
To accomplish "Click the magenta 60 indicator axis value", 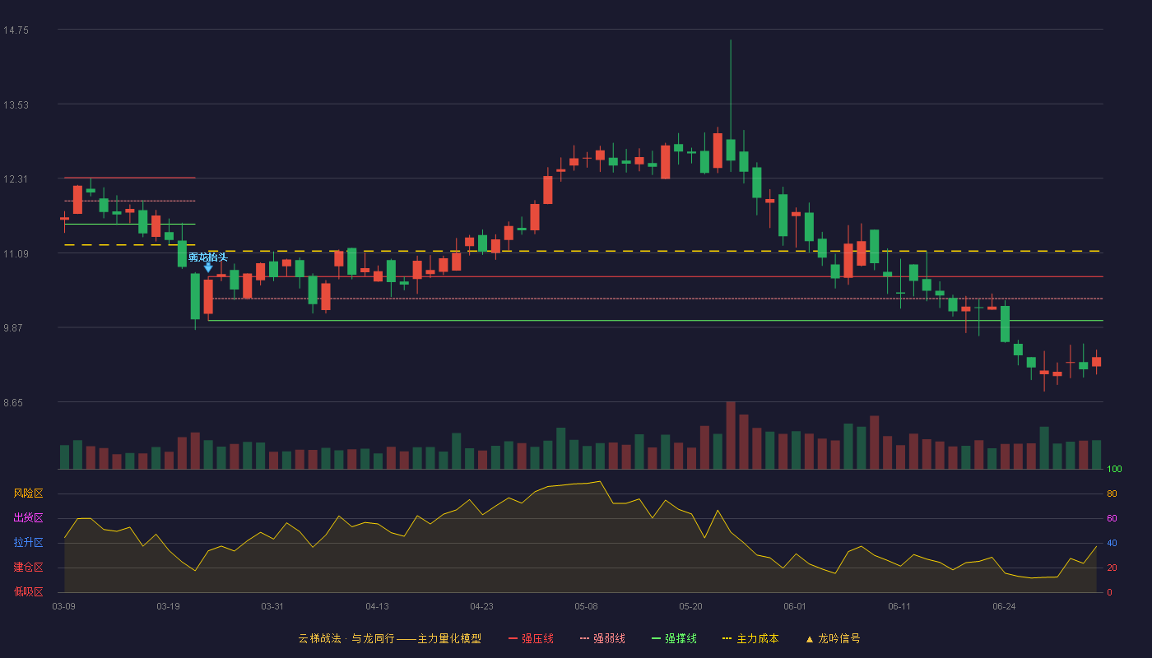I will tap(1112, 518).
